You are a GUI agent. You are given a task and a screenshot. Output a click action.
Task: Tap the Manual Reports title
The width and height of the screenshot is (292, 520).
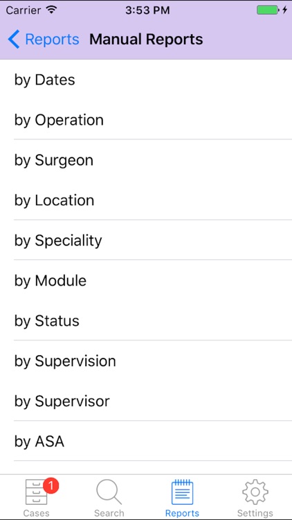[146, 39]
